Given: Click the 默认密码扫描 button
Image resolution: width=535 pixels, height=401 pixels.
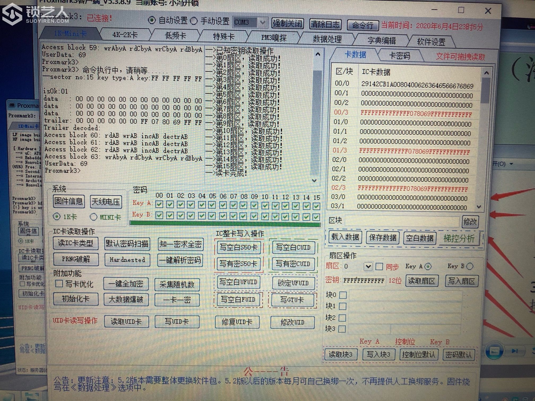Looking at the screenshot, I should tap(127, 244).
